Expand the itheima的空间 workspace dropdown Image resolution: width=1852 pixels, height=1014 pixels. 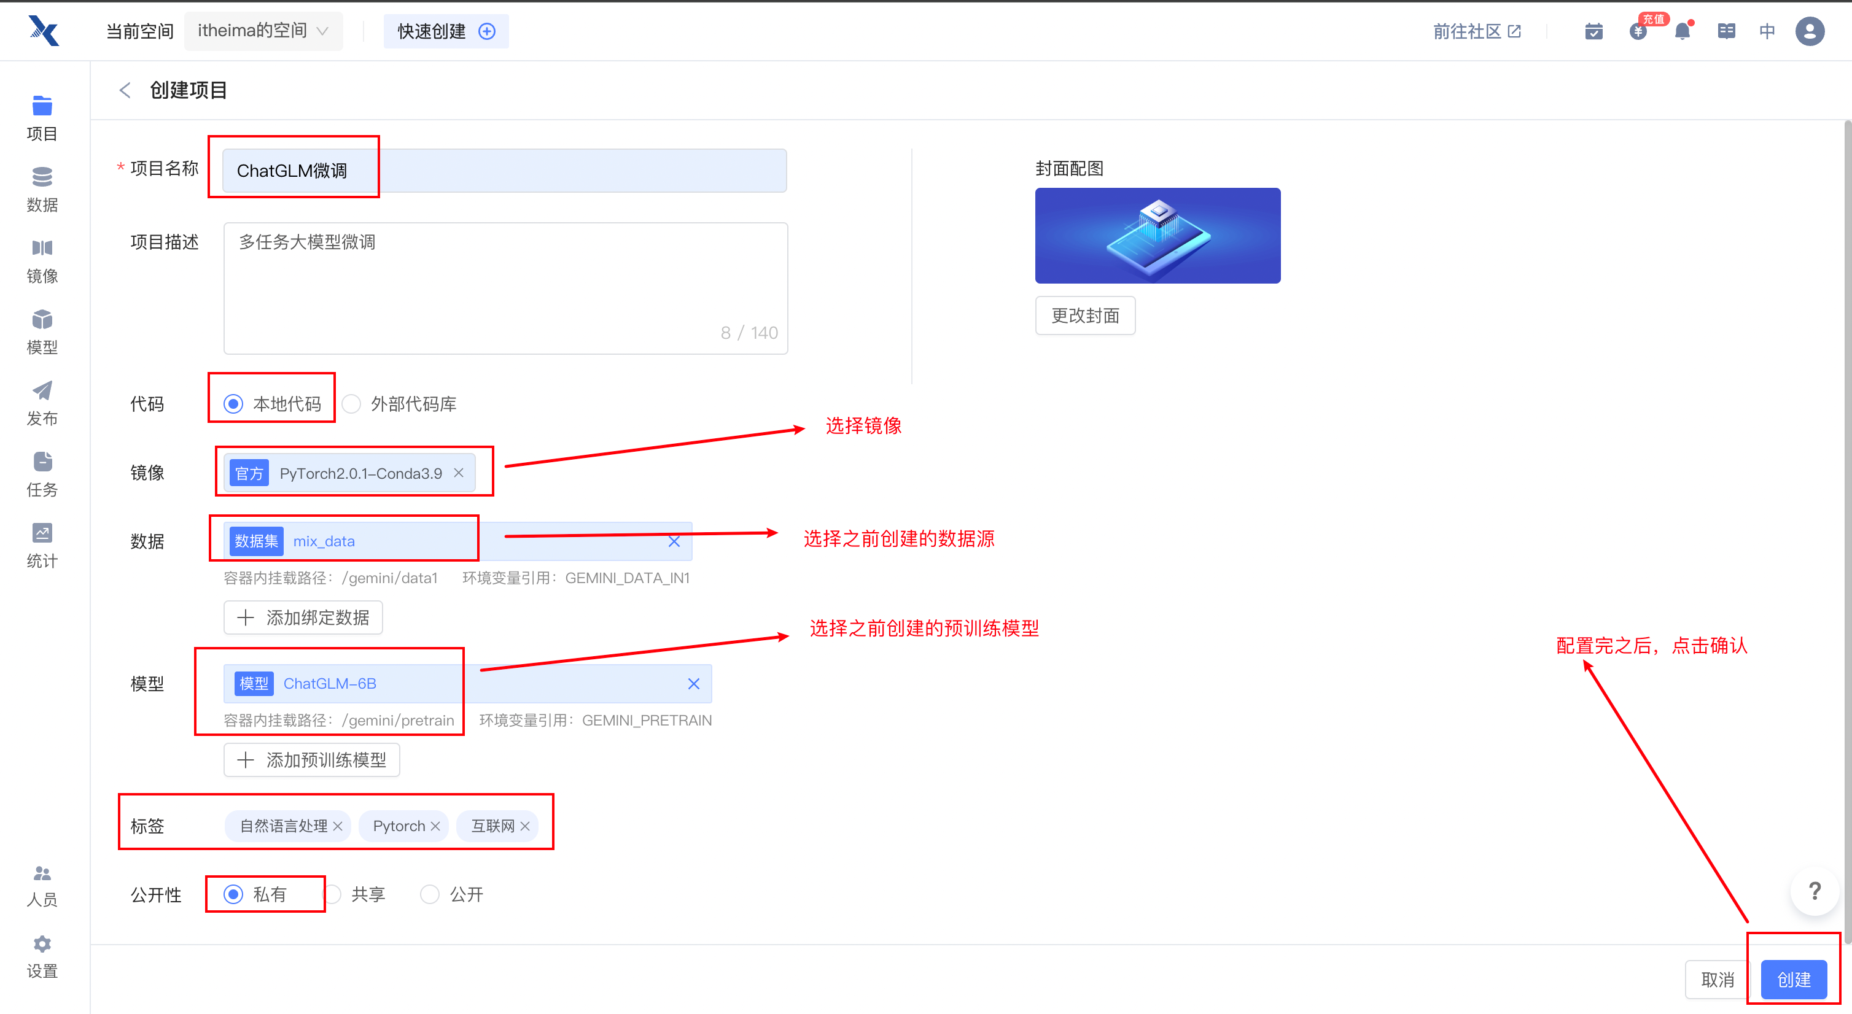(262, 31)
